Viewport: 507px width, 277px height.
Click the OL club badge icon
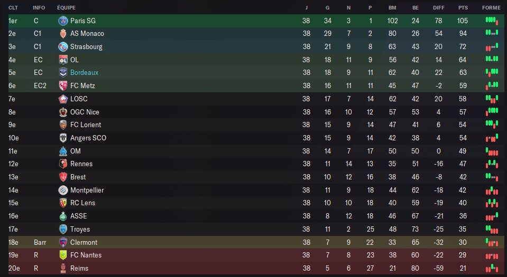[x=63, y=60]
